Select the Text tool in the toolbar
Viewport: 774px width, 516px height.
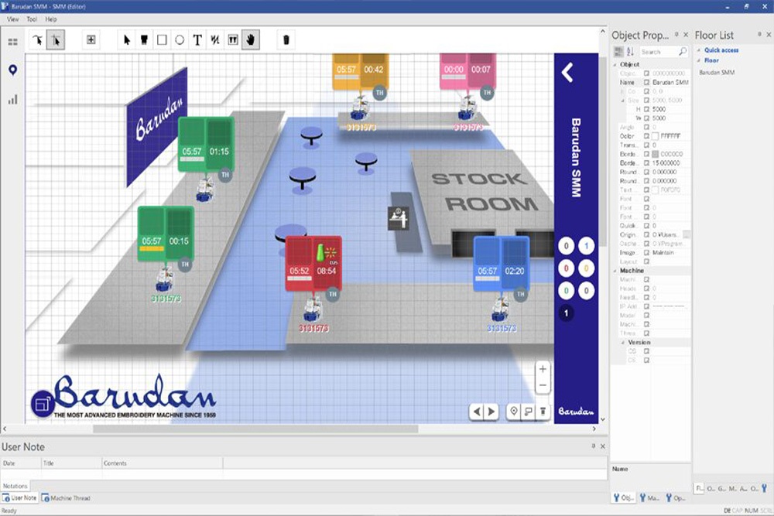point(197,39)
